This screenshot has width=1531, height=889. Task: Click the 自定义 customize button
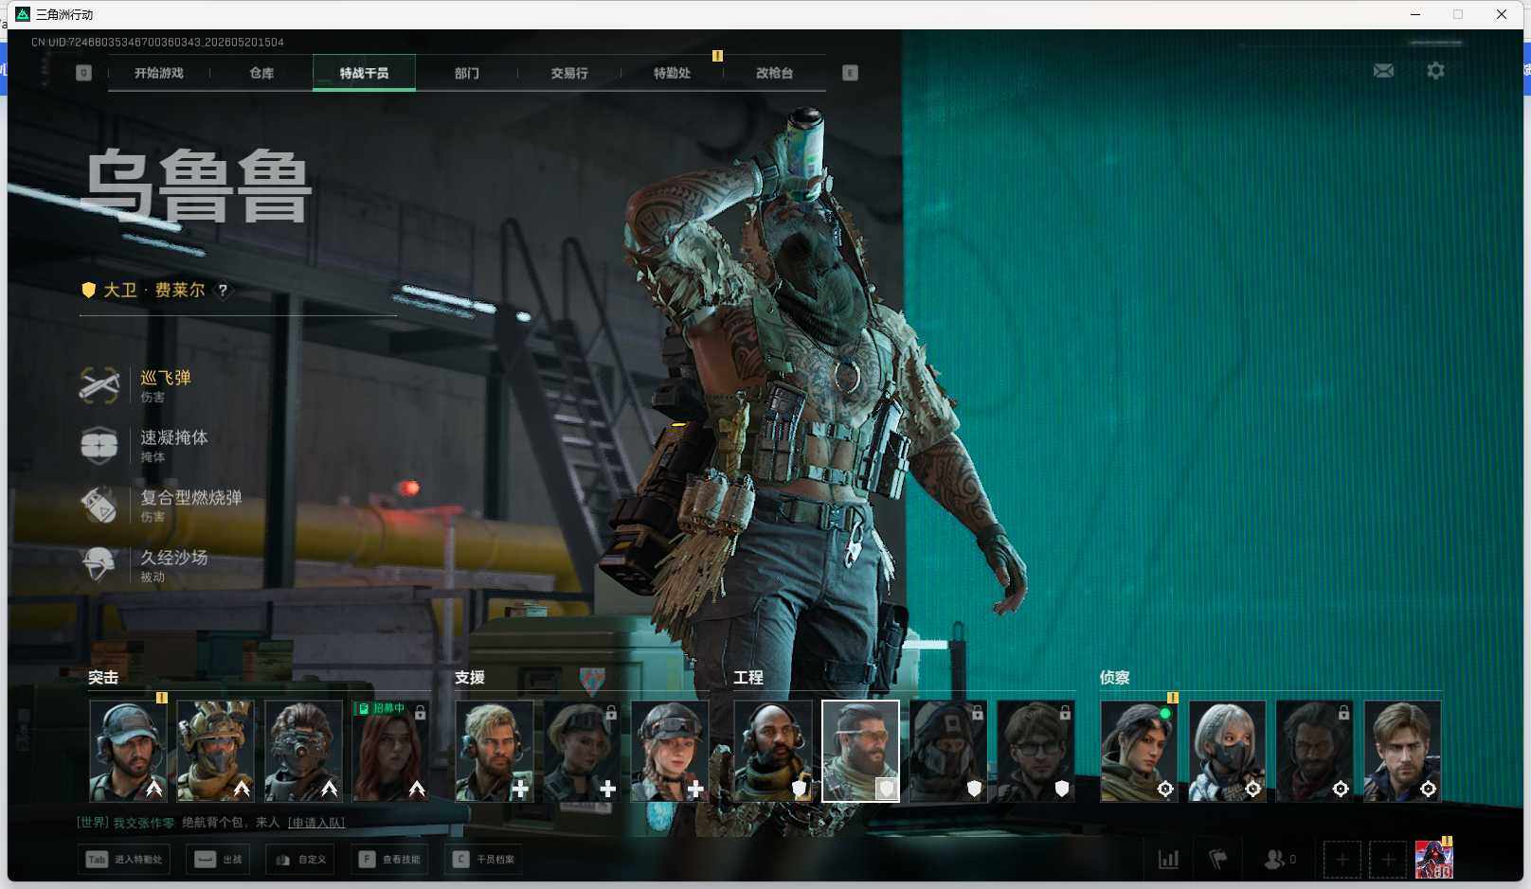pos(300,860)
